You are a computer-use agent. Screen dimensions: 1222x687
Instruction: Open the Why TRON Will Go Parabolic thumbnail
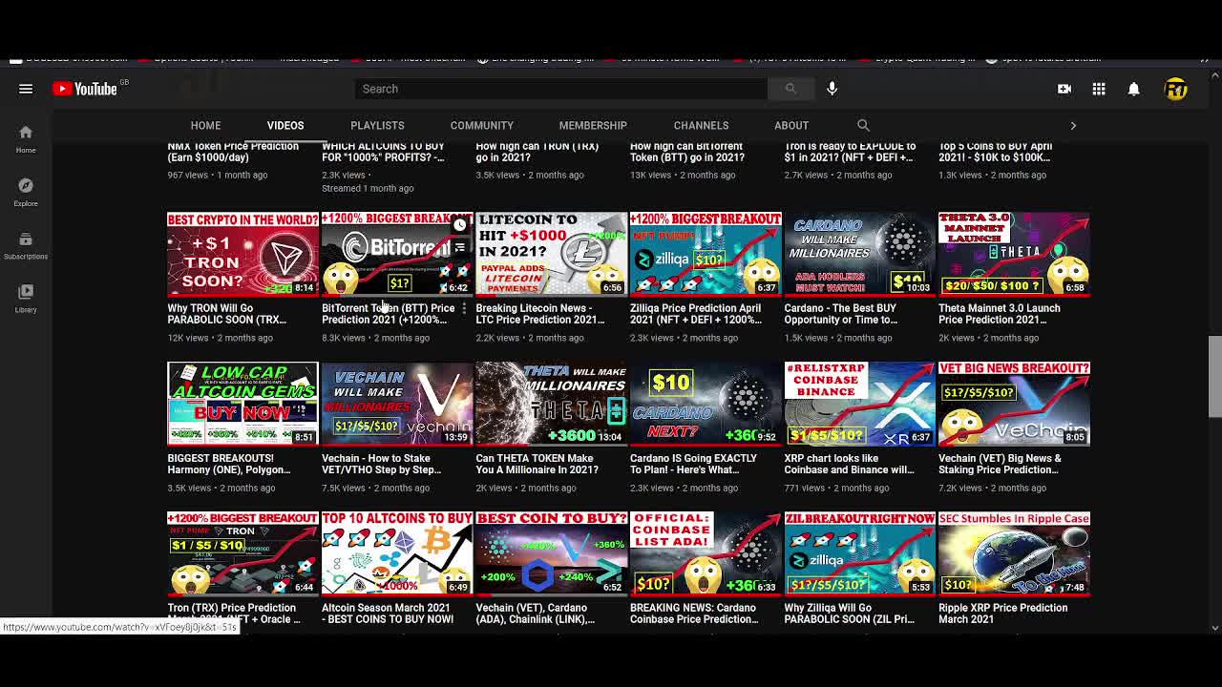242,254
